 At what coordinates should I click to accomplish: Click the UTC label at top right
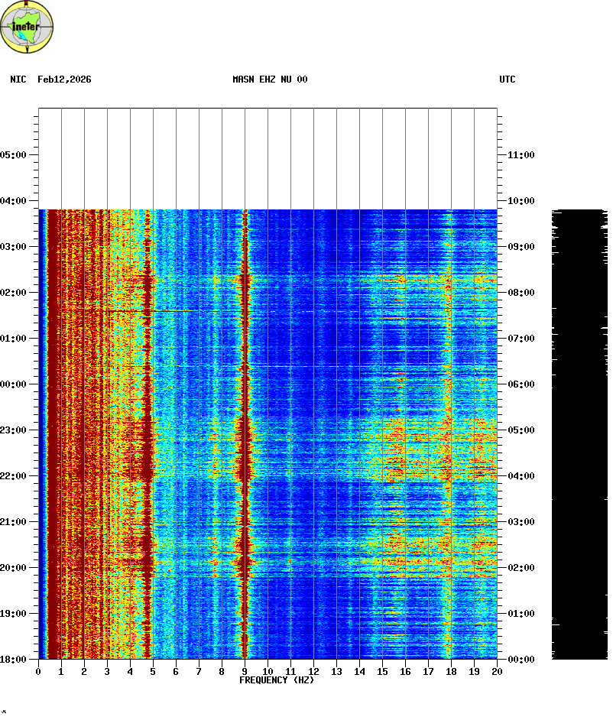508,79
